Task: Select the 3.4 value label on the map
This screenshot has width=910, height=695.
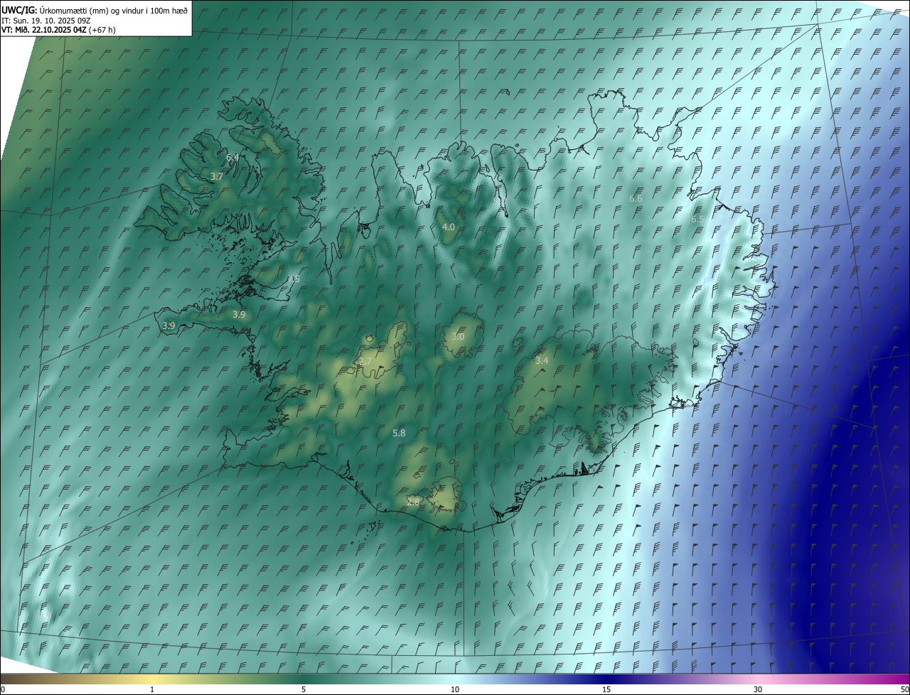Action: 542,361
